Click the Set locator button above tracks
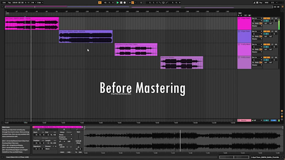Screen dimensions: 285x160 click(240, 13)
